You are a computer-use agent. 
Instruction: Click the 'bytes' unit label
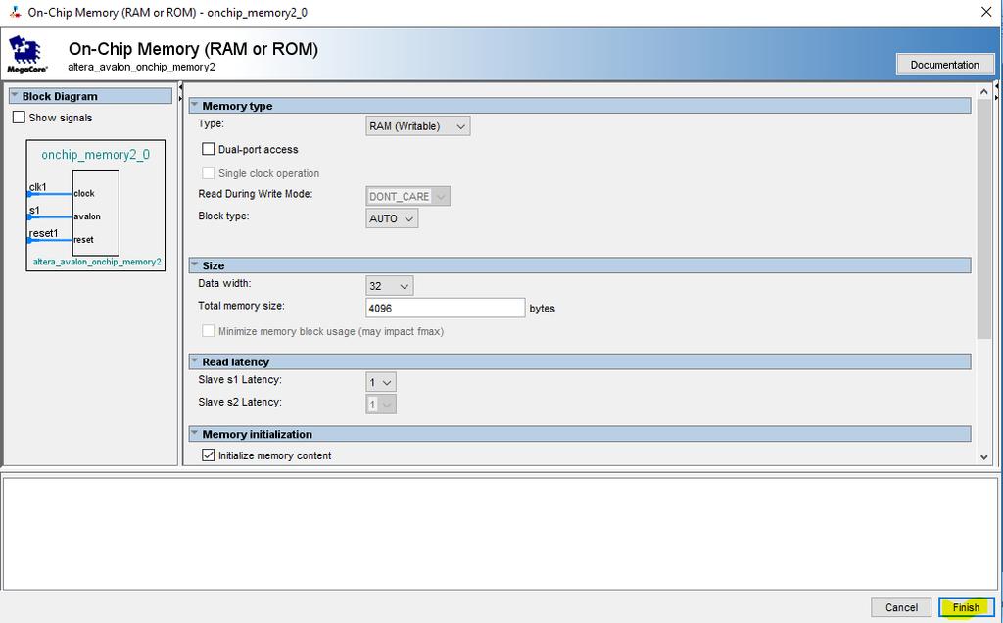tap(543, 309)
